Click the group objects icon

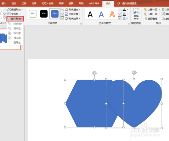click(x=163, y=14)
